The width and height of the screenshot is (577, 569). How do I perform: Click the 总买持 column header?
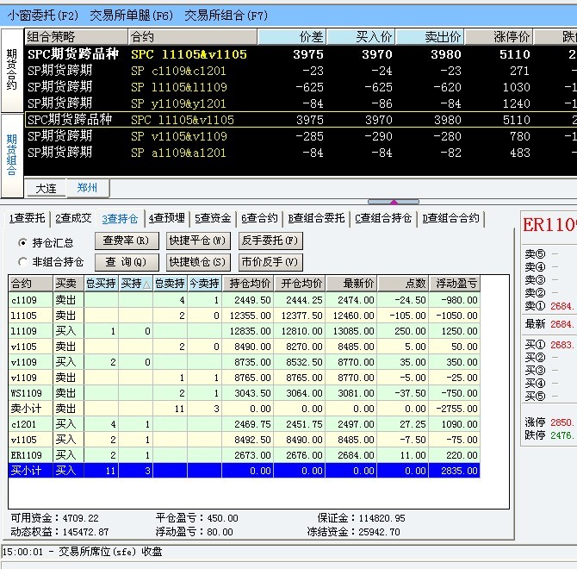tap(102, 284)
